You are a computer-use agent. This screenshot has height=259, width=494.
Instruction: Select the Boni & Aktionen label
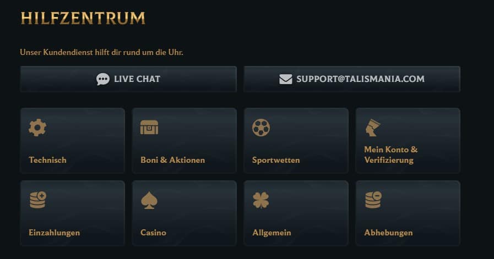pyautogui.click(x=172, y=160)
